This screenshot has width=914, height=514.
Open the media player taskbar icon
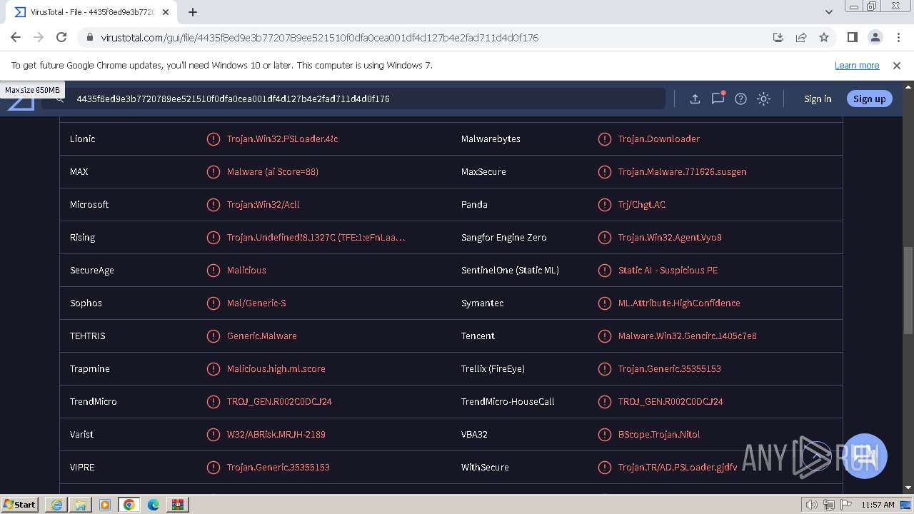pos(105,505)
